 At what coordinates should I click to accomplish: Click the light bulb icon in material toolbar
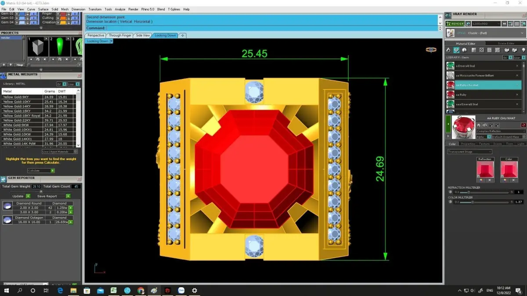(x=523, y=50)
